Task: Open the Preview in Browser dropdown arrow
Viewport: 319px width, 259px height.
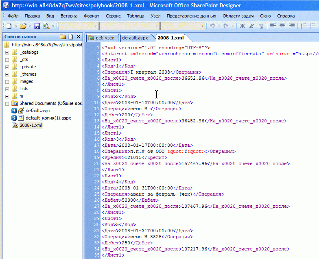Action: pos(53,26)
